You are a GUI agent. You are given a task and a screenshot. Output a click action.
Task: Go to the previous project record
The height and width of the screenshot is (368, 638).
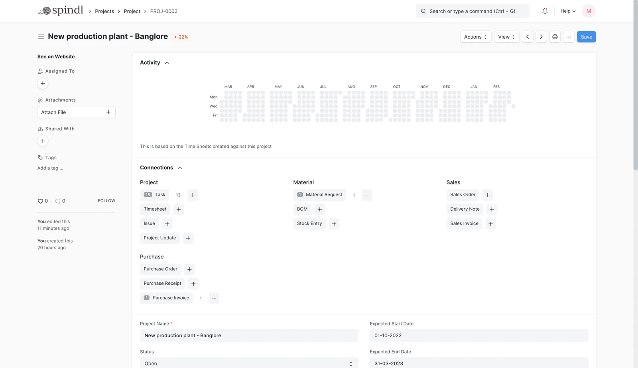pos(528,37)
